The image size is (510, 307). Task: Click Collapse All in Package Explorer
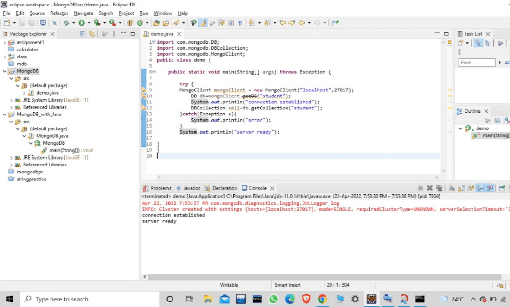pos(83,34)
